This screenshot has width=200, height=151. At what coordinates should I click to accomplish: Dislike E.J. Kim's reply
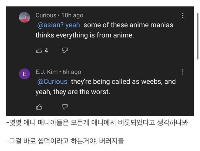pos(65,107)
